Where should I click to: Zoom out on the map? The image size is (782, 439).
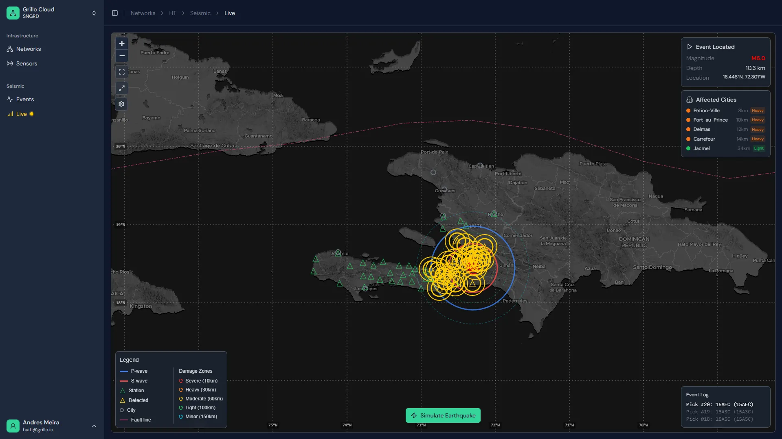(121, 56)
